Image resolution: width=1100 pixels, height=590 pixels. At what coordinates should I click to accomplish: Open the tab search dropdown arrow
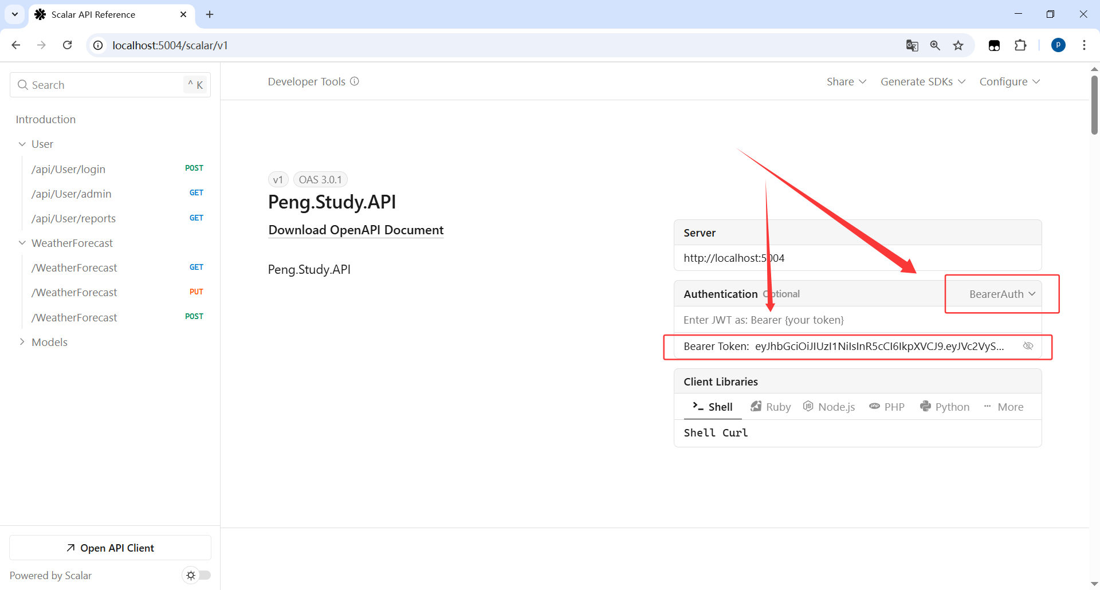click(15, 14)
